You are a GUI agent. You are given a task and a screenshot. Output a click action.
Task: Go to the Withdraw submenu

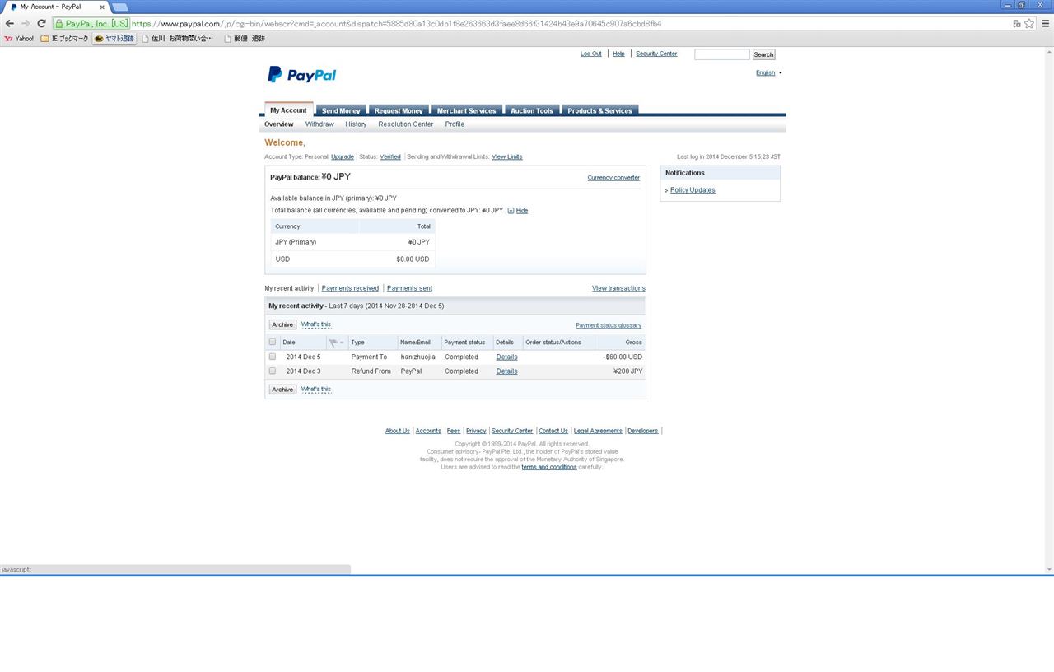click(x=319, y=124)
